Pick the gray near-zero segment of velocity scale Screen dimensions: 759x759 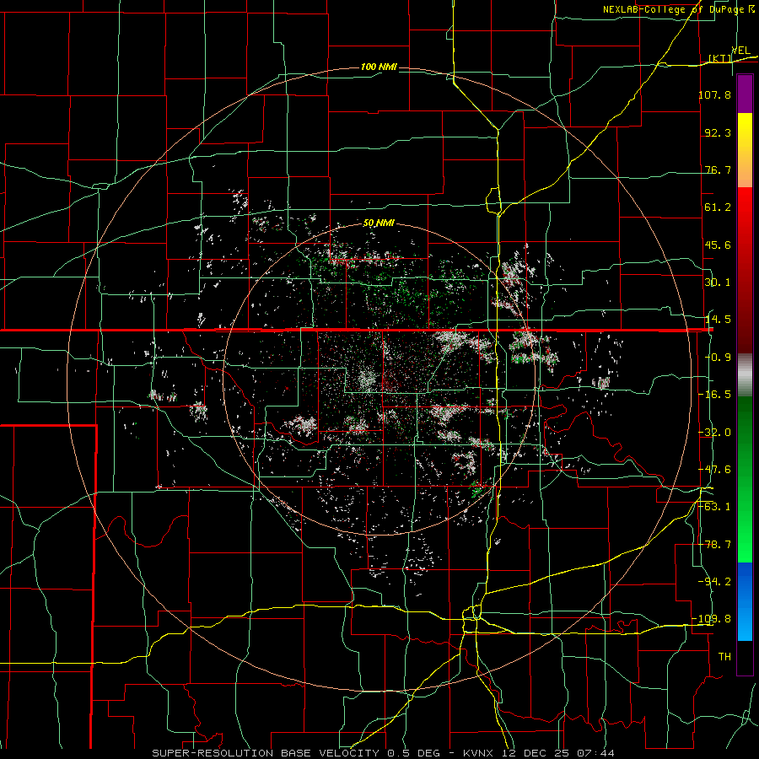[x=745, y=375]
